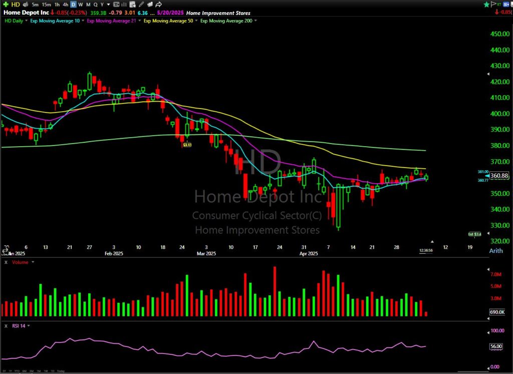Click the 12:36:56 clock on the date axis
513x374 pixels.
coord(426,250)
